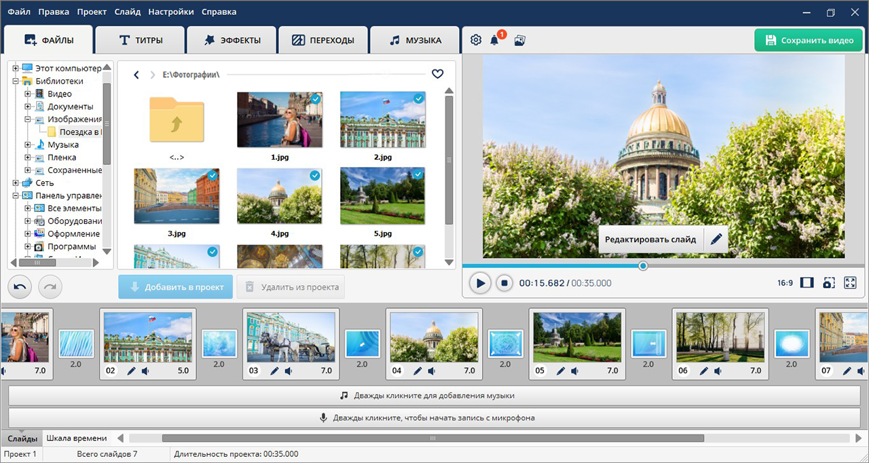Open the Проект menu
This screenshot has height=463, width=869.
point(92,12)
